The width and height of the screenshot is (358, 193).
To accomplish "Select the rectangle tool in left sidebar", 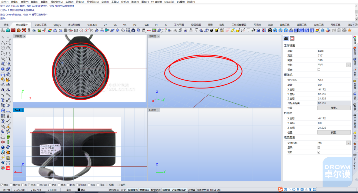I will 8,53.
